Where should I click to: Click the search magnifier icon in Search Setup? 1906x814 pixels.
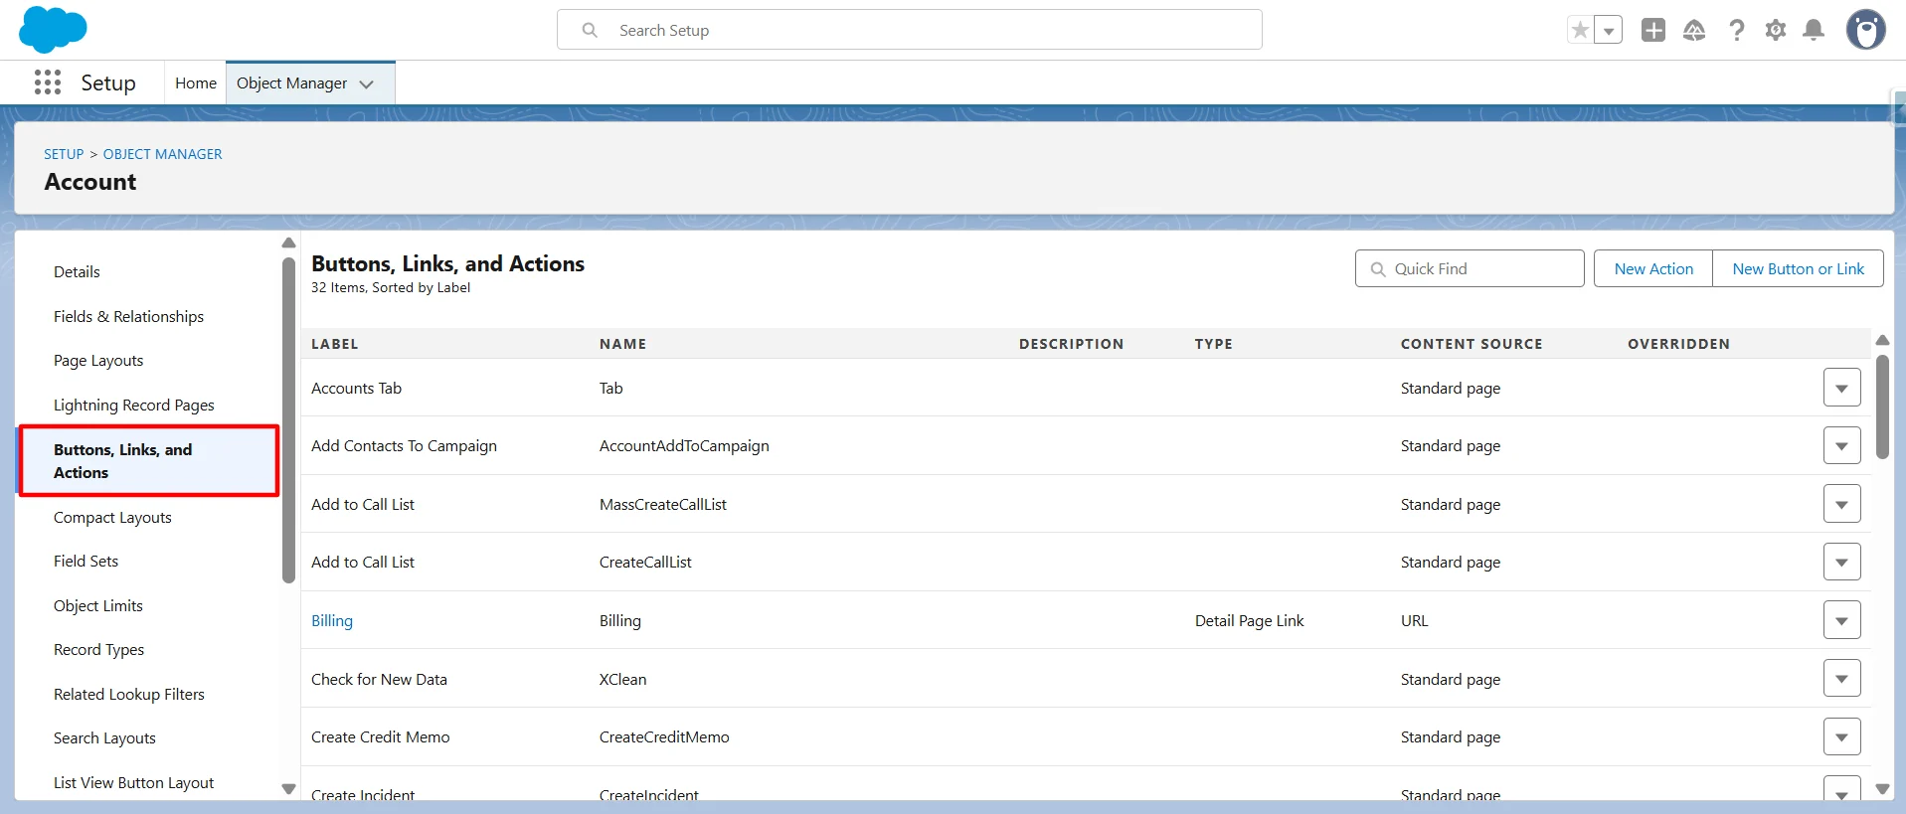[590, 30]
